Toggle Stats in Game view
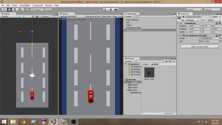 coord(115,16)
